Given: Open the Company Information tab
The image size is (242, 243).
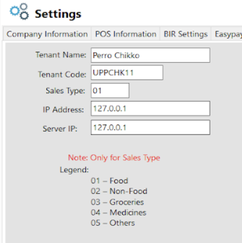Looking at the screenshot, I should (x=47, y=34).
